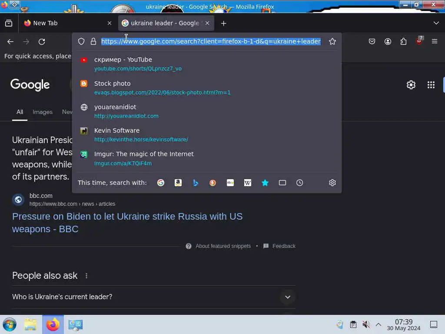Open the clock showing 07:39
The width and height of the screenshot is (445, 334).
click(x=404, y=324)
